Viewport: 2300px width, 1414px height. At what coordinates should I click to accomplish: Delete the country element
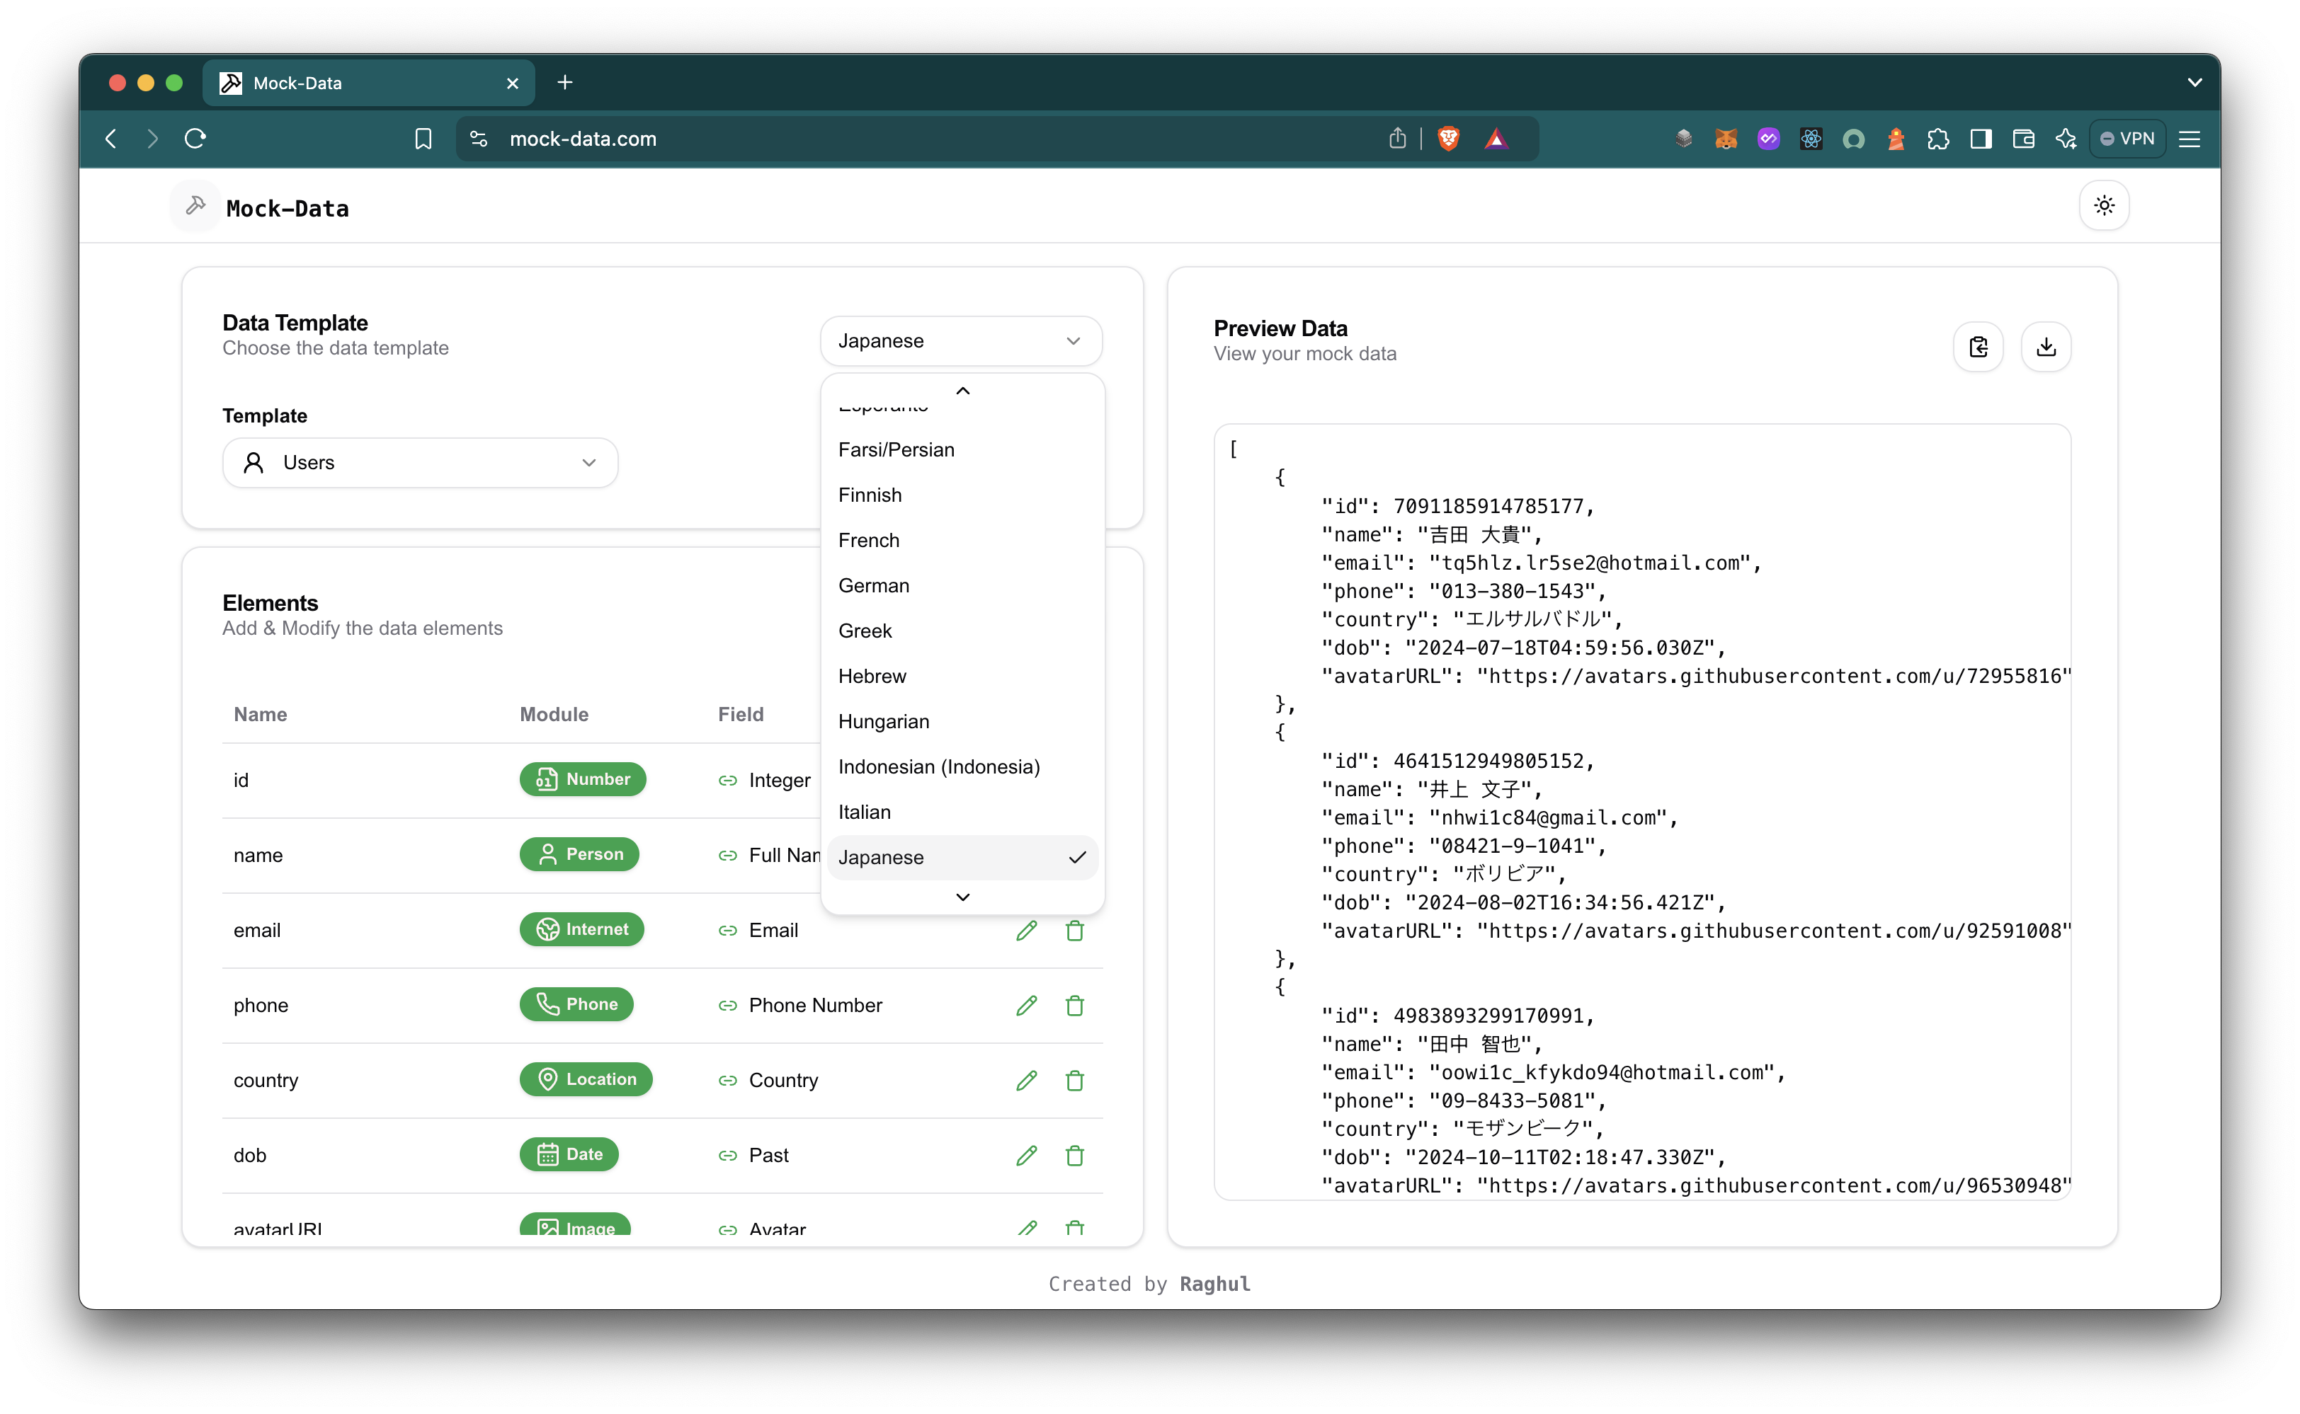click(x=1074, y=1080)
